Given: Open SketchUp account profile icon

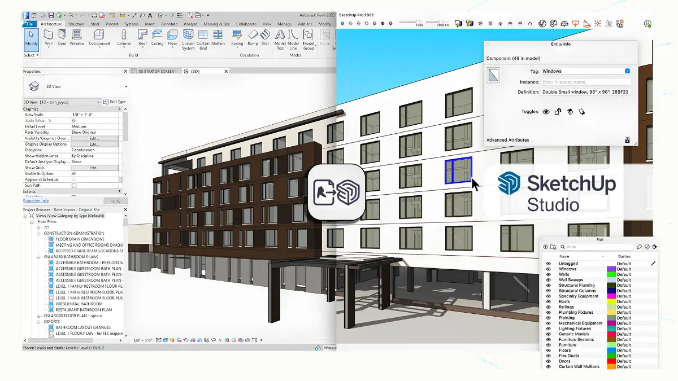Looking at the screenshot, I should point(647,23).
